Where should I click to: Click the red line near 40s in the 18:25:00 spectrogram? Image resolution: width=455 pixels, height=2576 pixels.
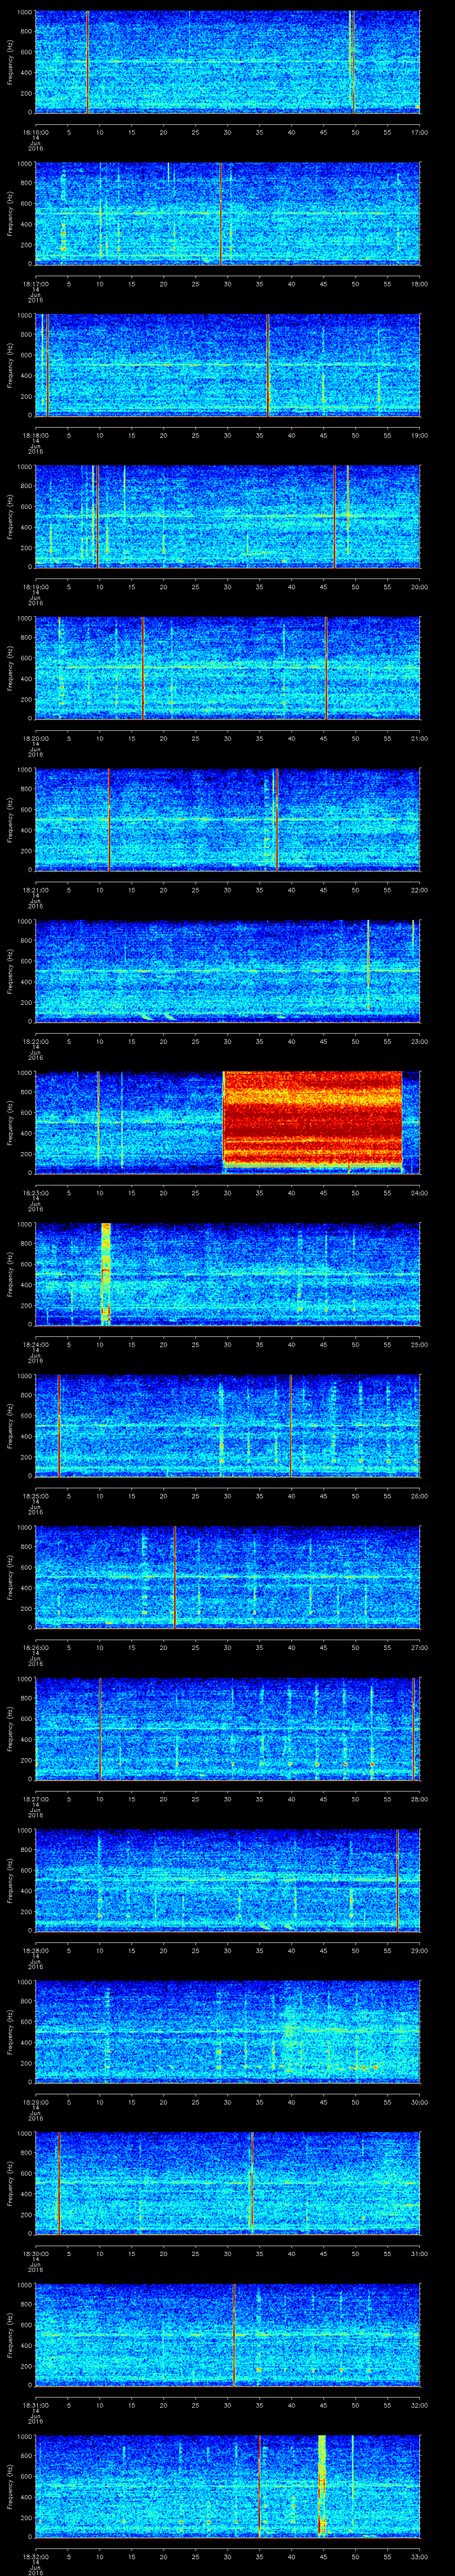[290, 1424]
